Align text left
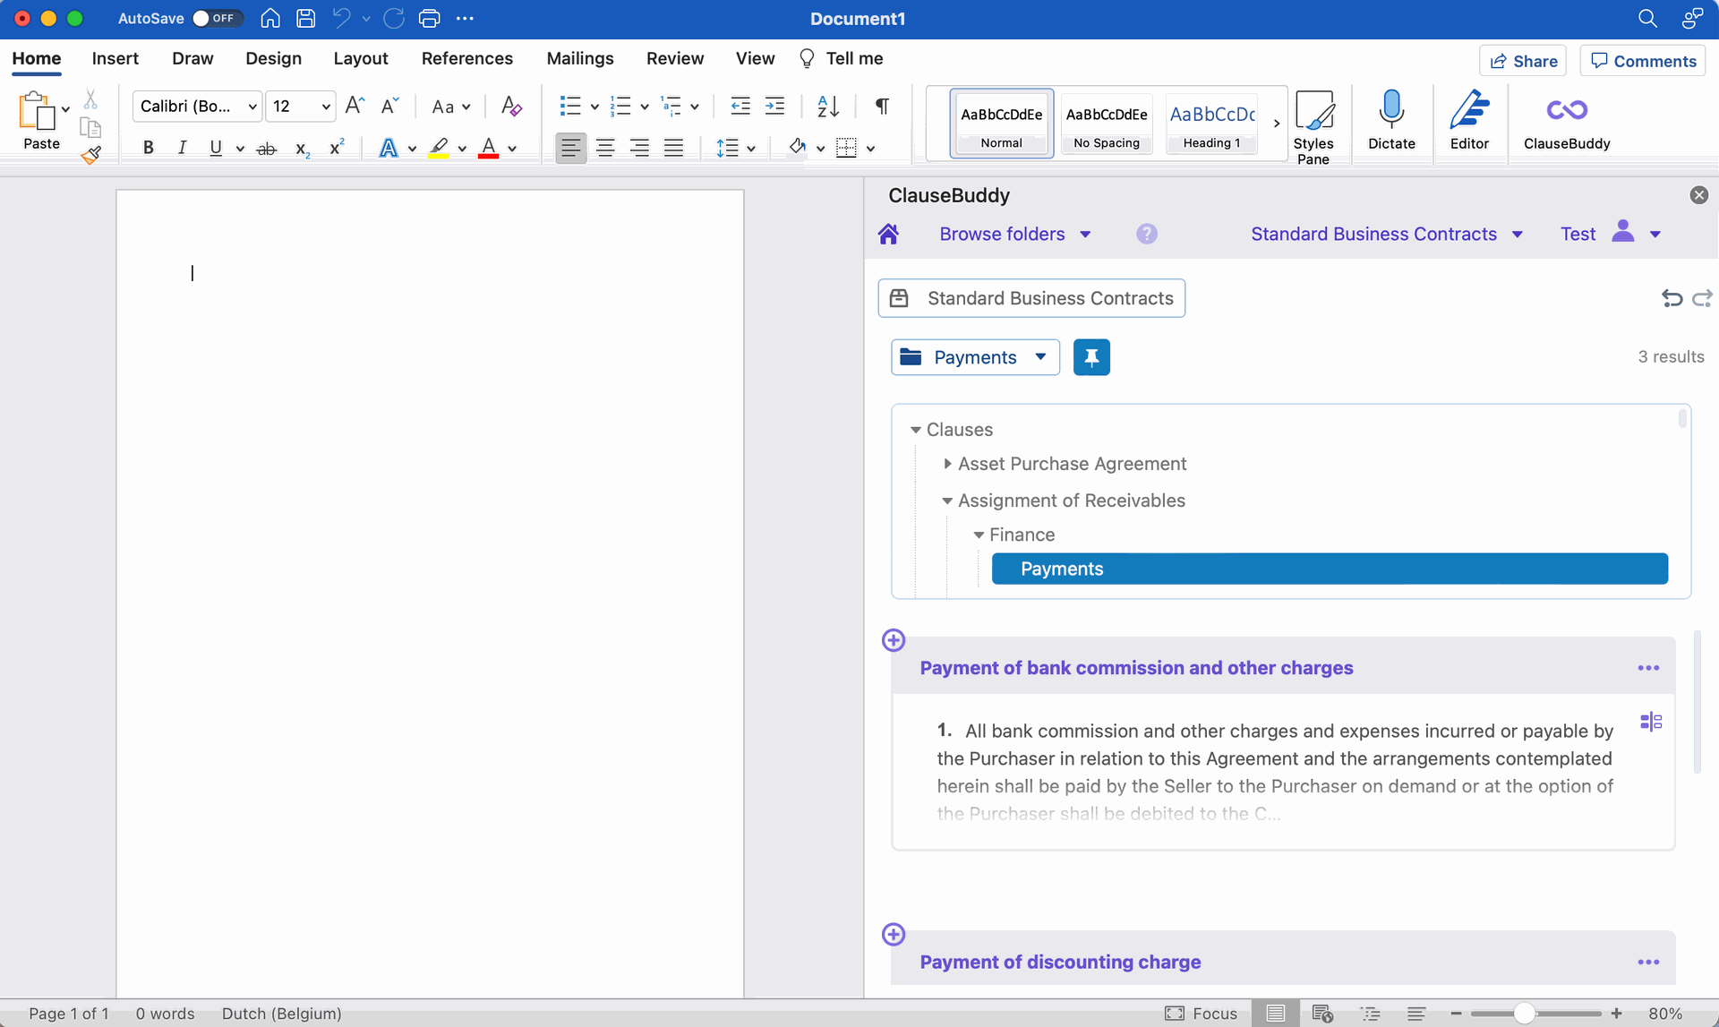Screen dimensions: 1719x1027 coord(570,148)
